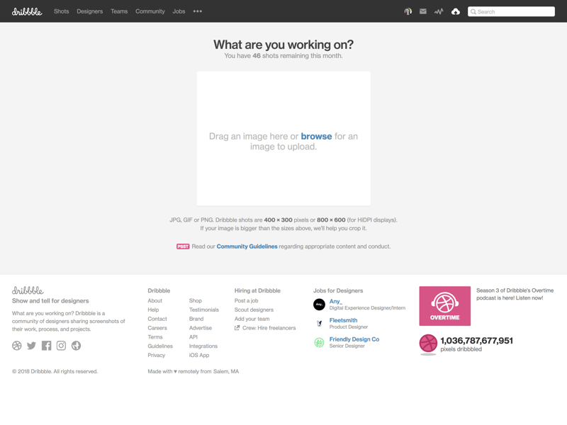Screen dimensions: 567x425
Task: Click the Post a job link
Action: point(247,300)
